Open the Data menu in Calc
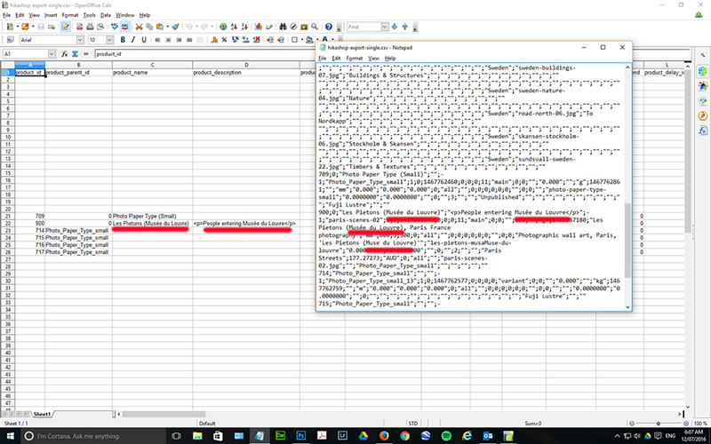 pos(106,15)
